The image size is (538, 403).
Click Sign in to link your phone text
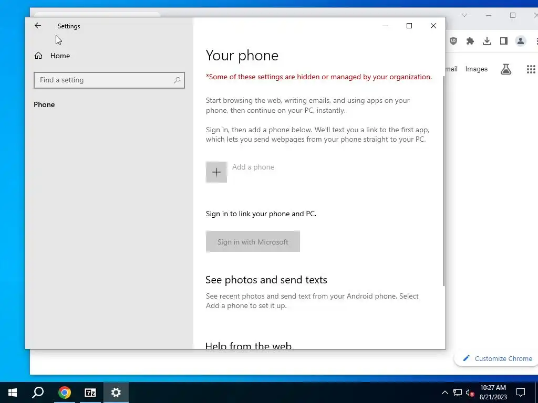pos(261,214)
